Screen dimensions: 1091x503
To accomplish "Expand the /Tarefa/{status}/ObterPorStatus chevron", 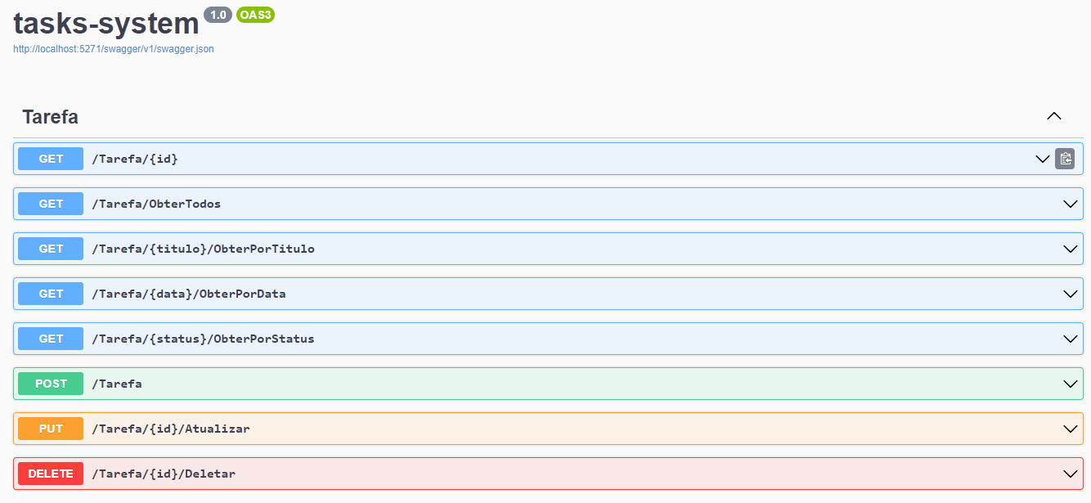I will [x=1071, y=339].
